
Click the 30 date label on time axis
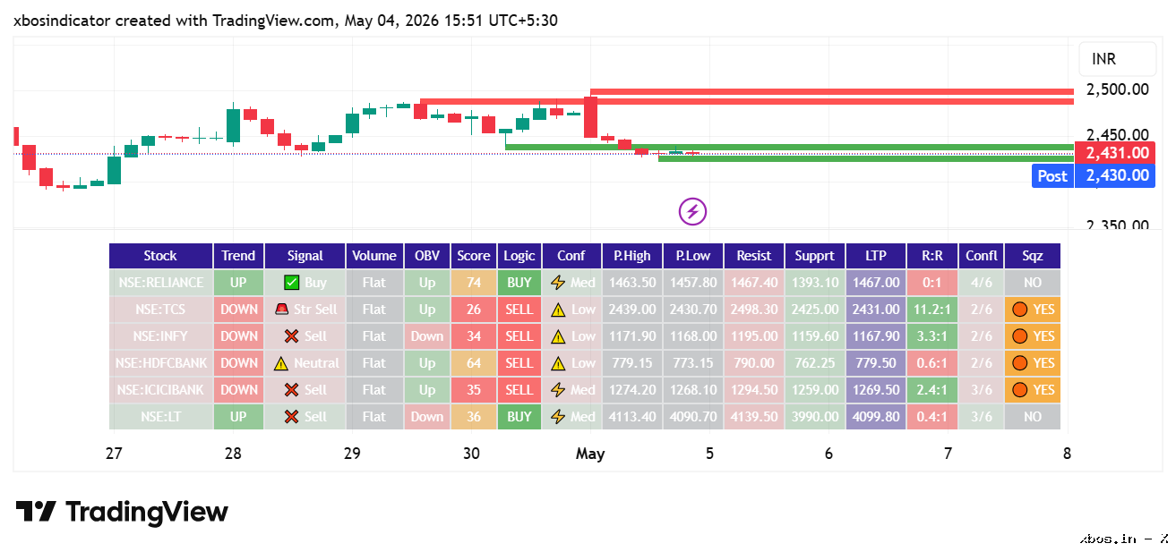point(471,454)
